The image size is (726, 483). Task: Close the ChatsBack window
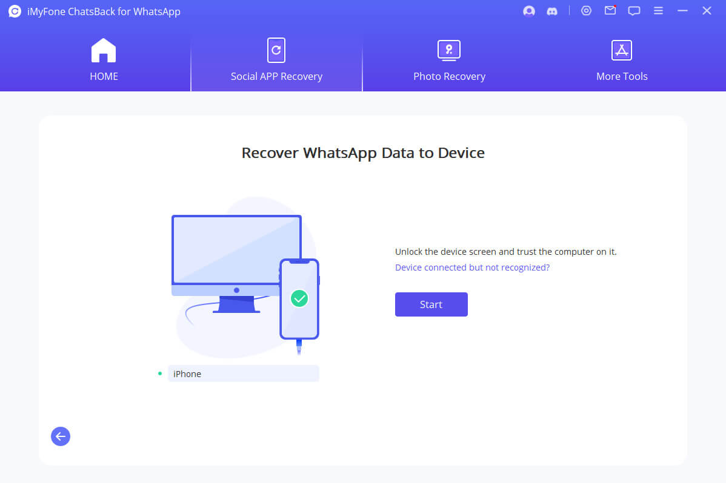pos(707,11)
